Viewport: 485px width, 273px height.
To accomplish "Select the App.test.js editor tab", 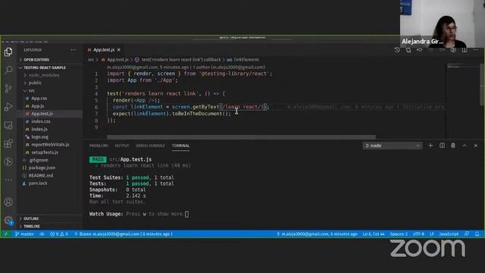I will (x=104, y=49).
